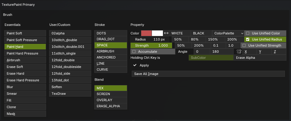Toggle Y symmetry axis

(x=264, y=52)
